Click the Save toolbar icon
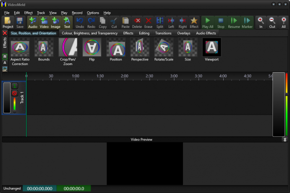 (x=20, y=23)
